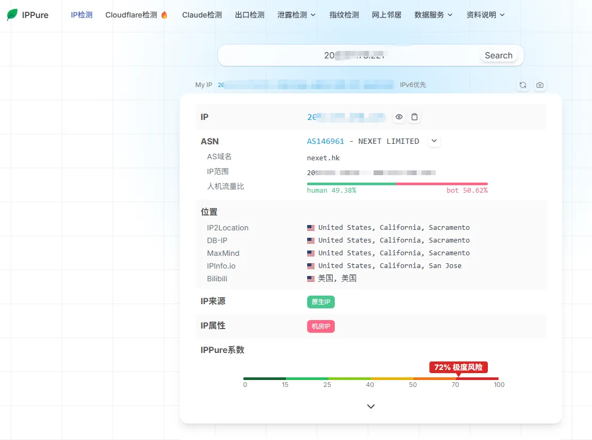
Task: Click the 机房IP pink badge
Action: coord(320,326)
